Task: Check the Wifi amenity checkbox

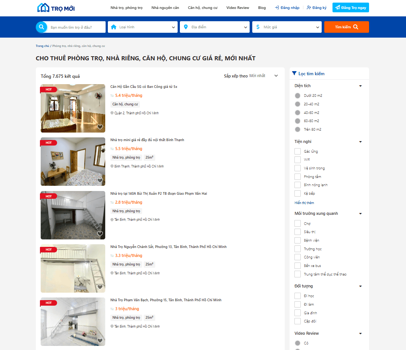Action: [297, 160]
